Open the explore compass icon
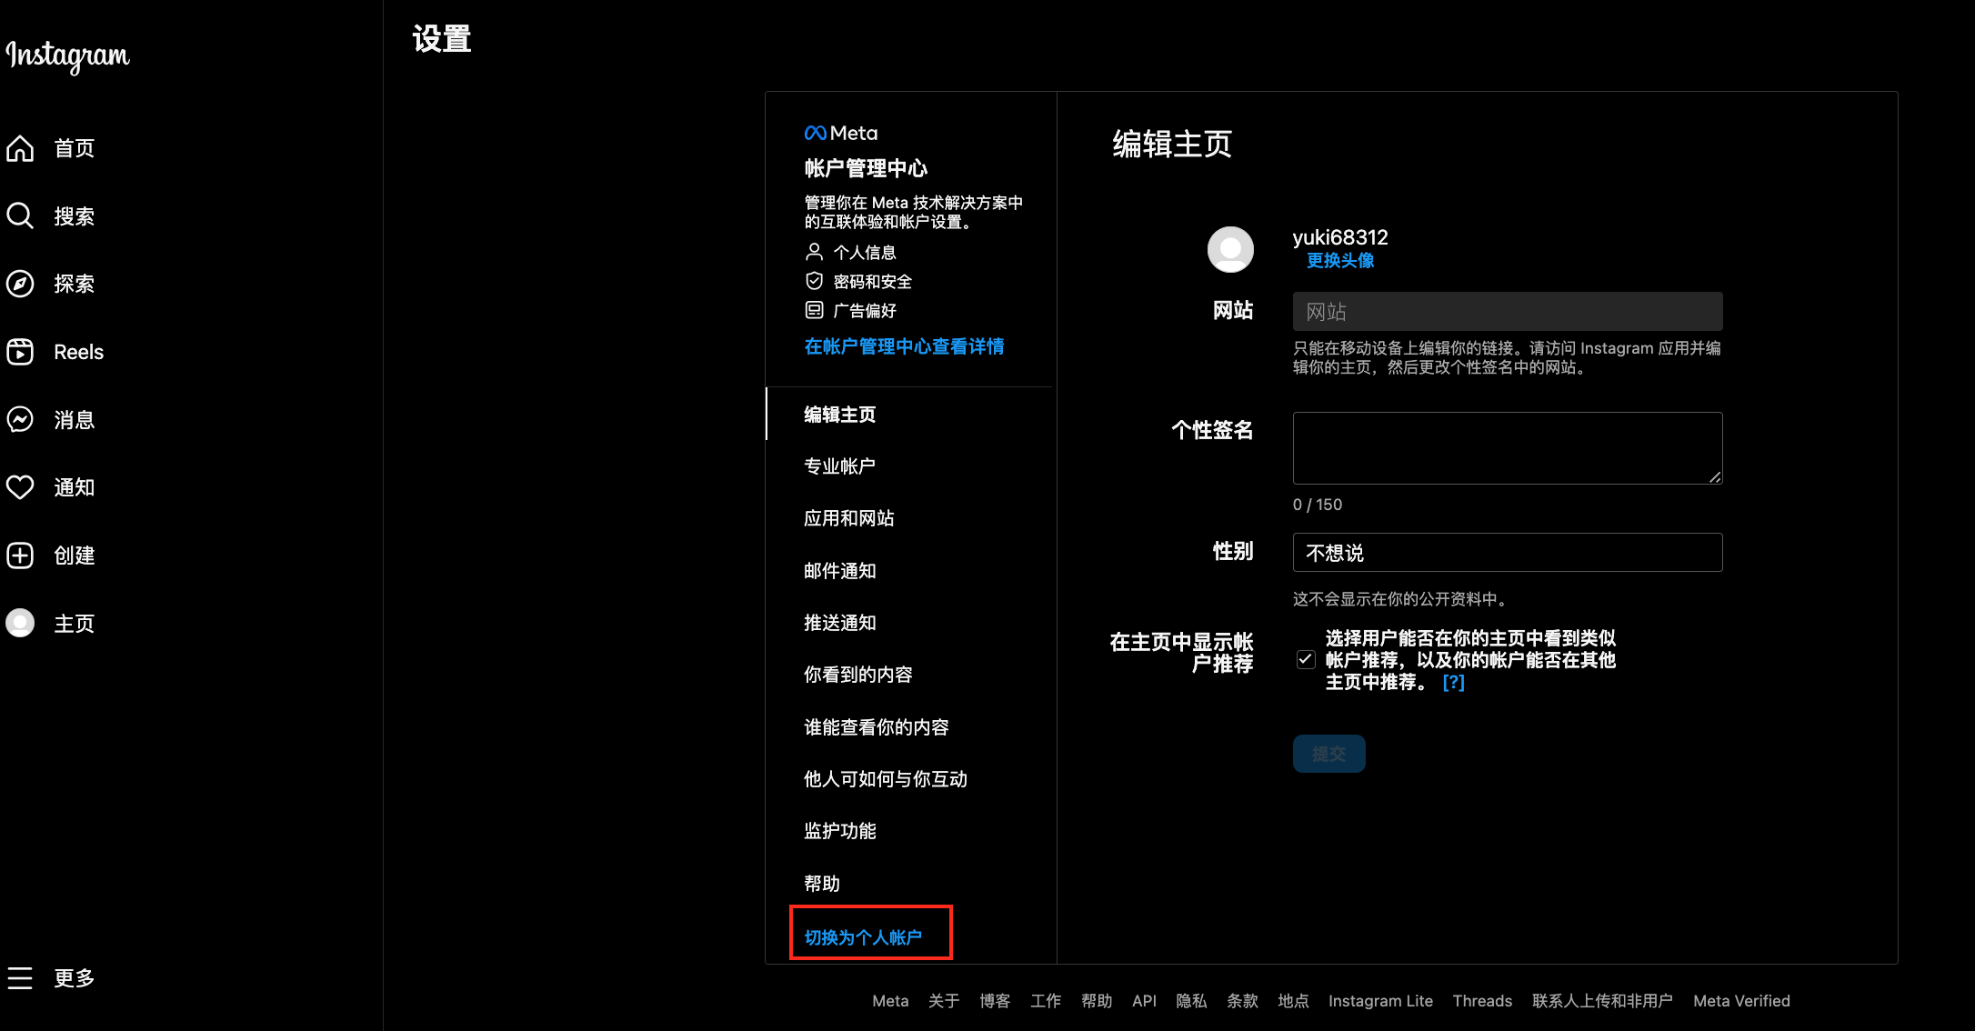Image resolution: width=1975 pixels, height=1031 pixels. click(20, 284)
